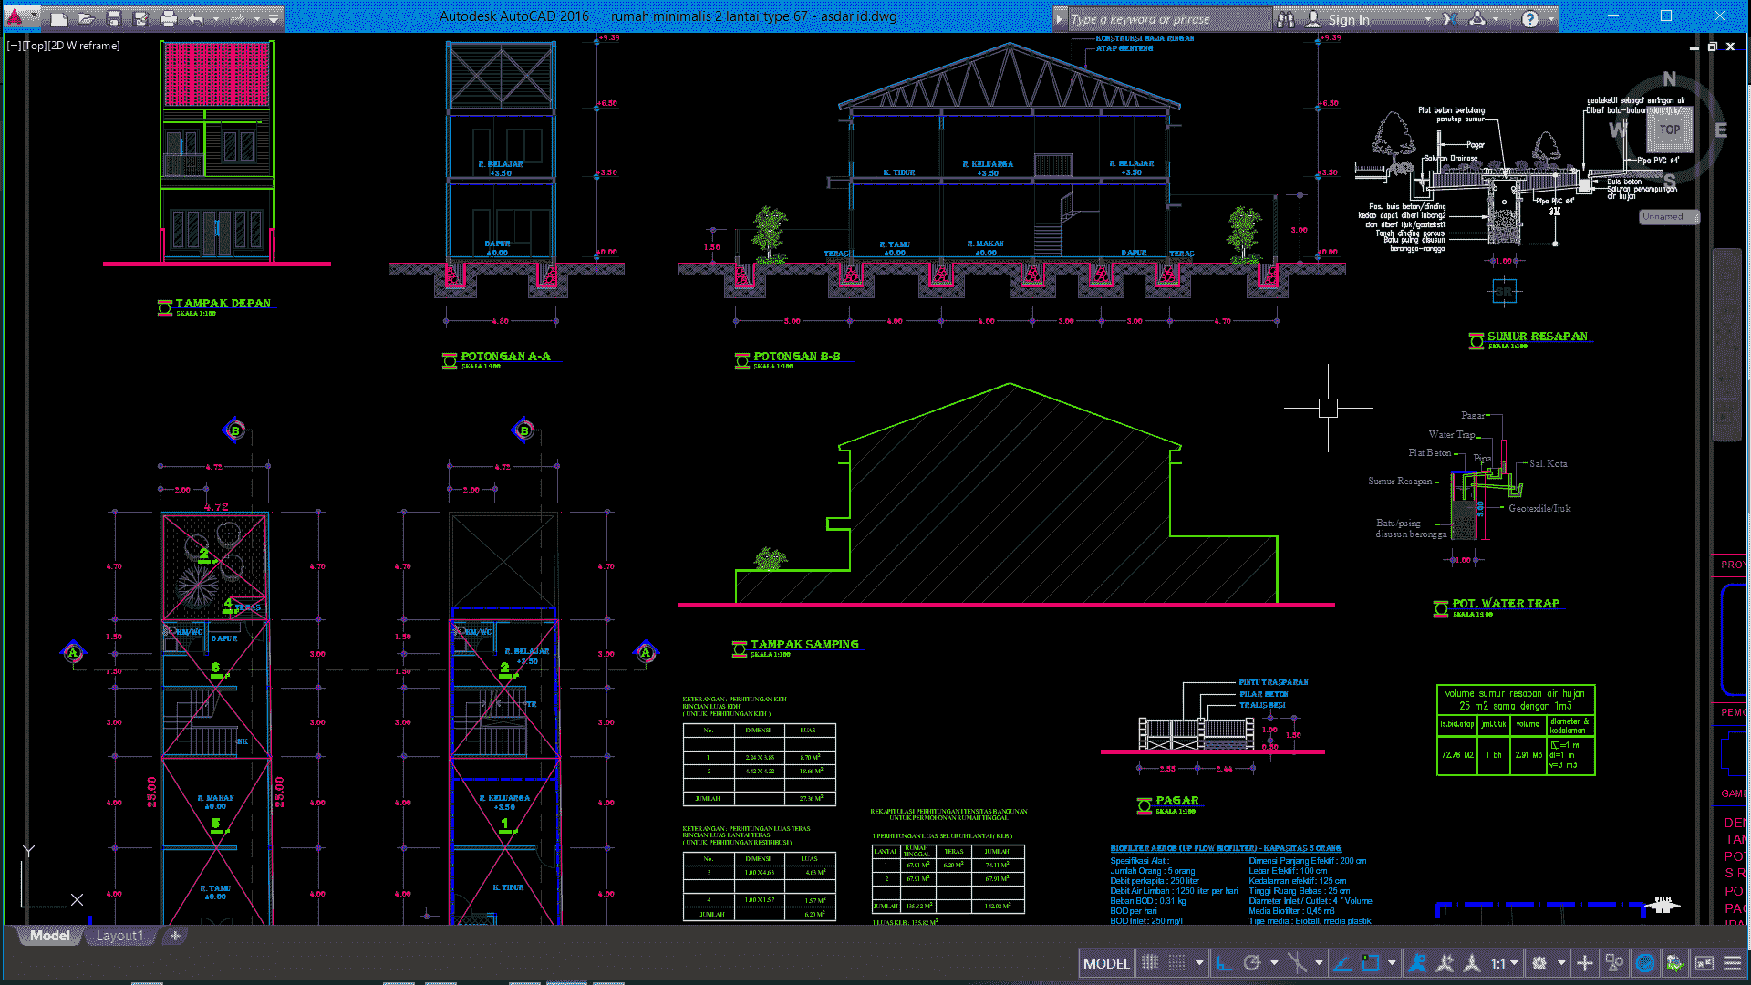
Task: Toggle Clean Screen mode
Action: tap(1704, 963)
